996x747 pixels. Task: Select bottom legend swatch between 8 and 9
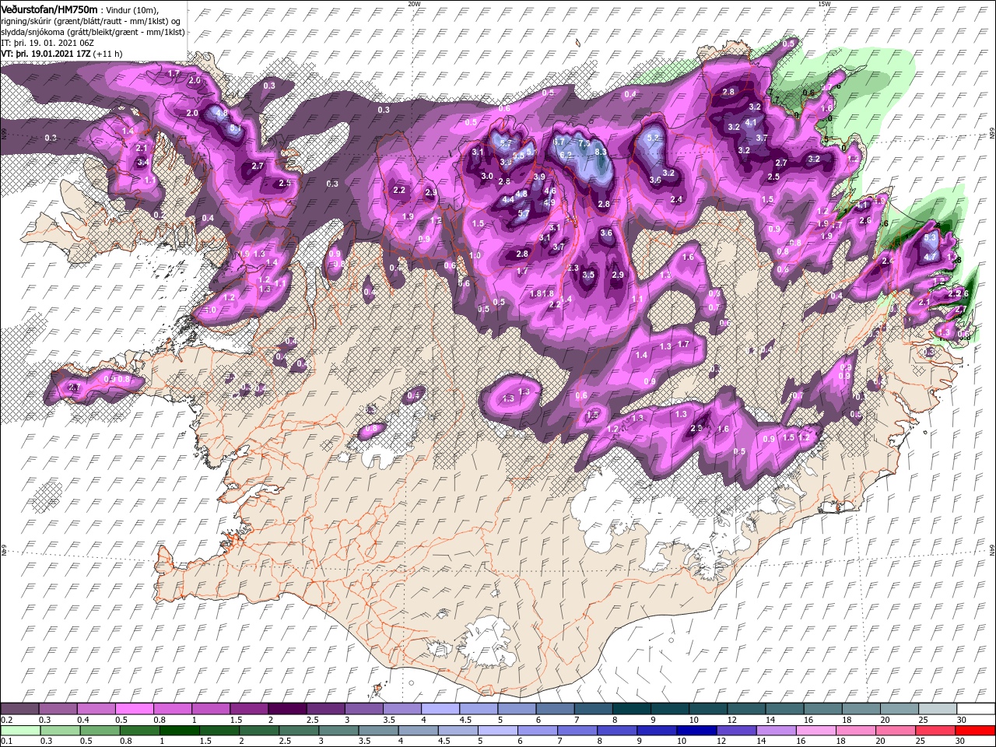point(619,730)
